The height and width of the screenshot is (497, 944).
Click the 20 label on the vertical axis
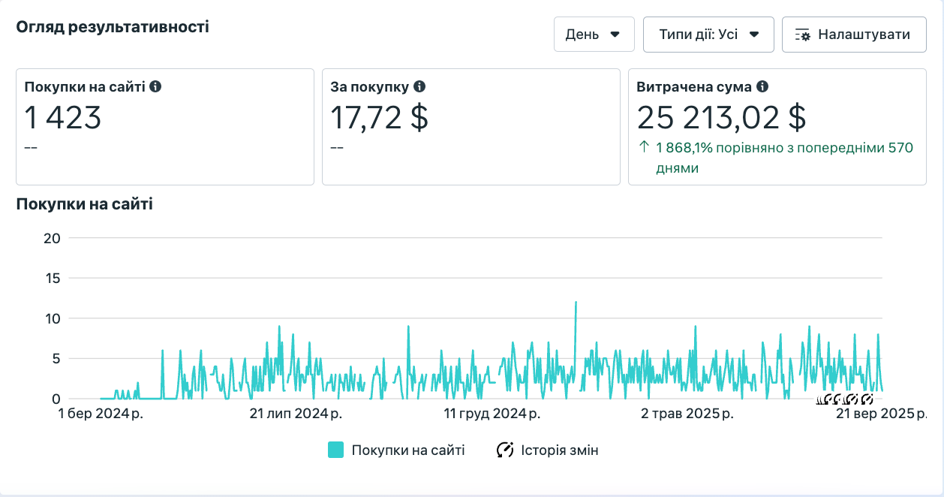point(52,238)
